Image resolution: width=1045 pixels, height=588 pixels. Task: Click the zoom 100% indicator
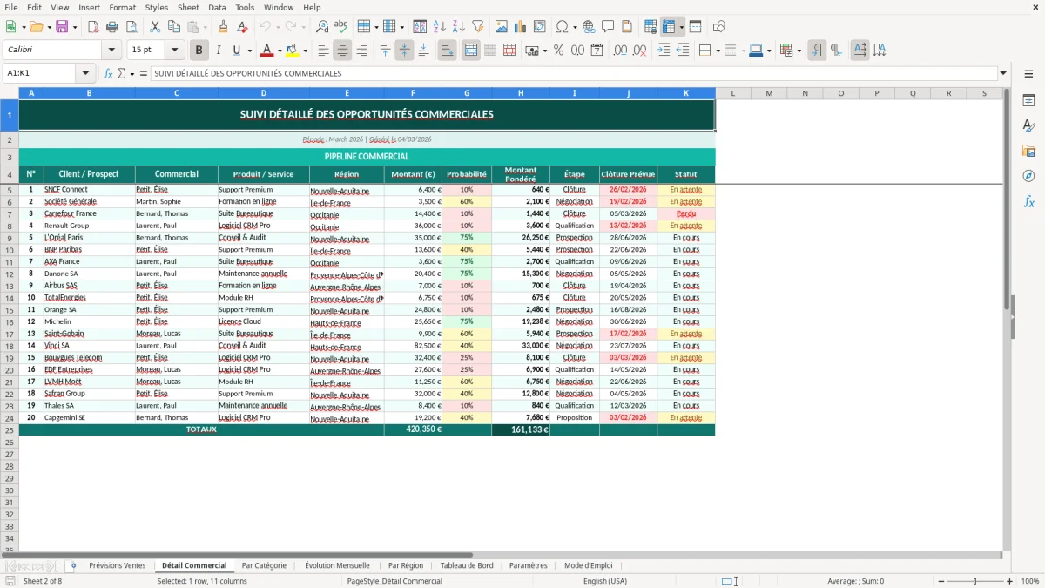coord(1030,581)
